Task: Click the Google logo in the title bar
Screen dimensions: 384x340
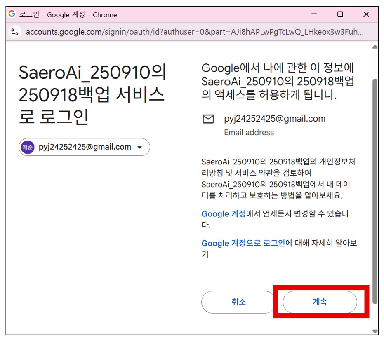Action: click(12, 14)
